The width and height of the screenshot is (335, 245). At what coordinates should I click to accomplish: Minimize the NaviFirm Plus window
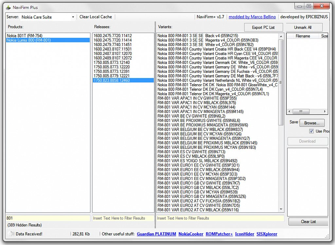[300, 6]
